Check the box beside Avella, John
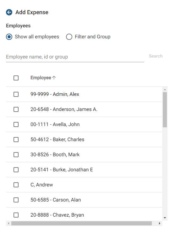Image resolution: width=171 pixels, height=232 pixels. [x=16, y=124]
